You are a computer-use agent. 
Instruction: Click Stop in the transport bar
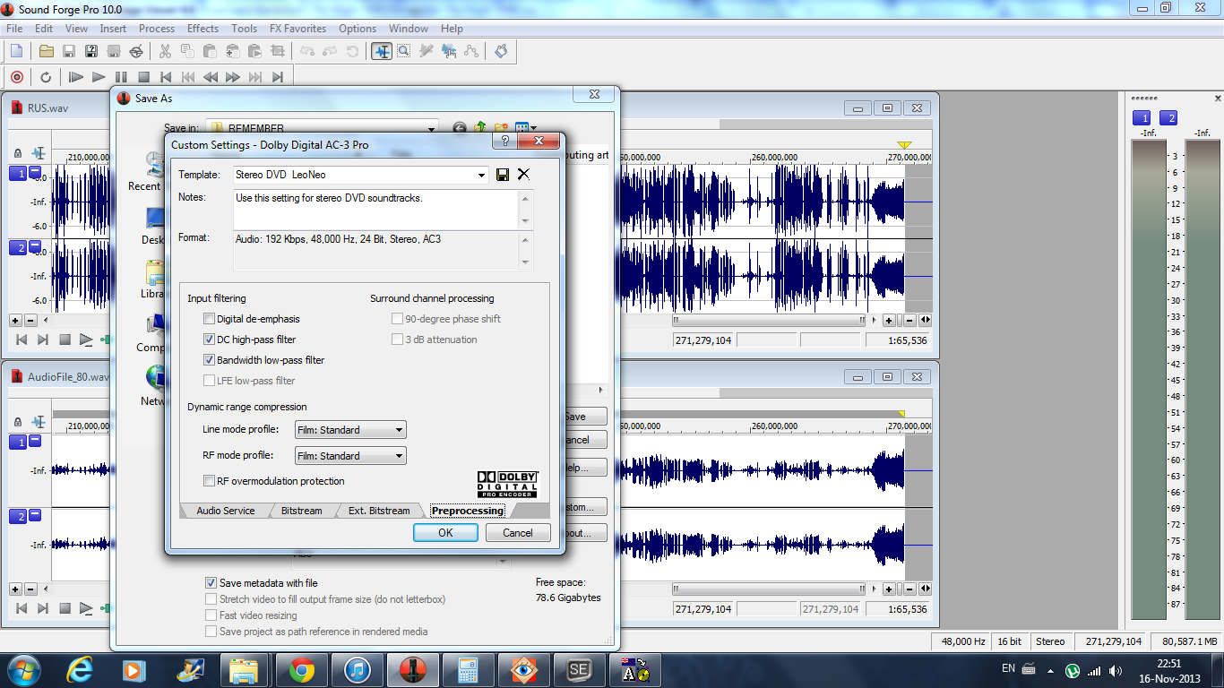click(x=143, y=77)
